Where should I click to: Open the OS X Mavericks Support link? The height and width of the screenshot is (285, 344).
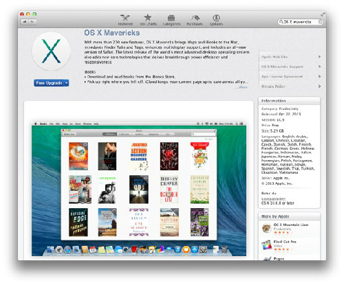tap(282, 67)
